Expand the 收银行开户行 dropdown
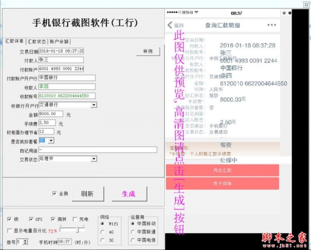 click(x=94, y=105)
